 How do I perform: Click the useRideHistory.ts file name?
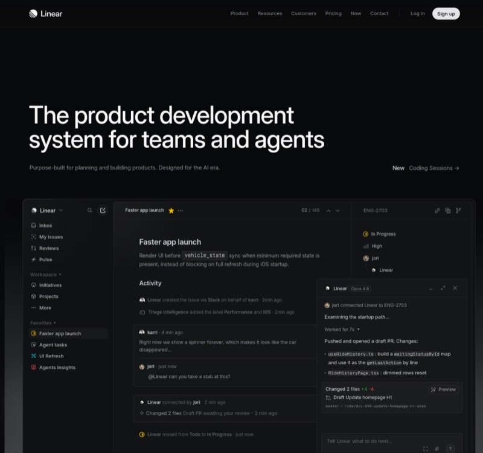pyautogui.click(x=351, y=354)
